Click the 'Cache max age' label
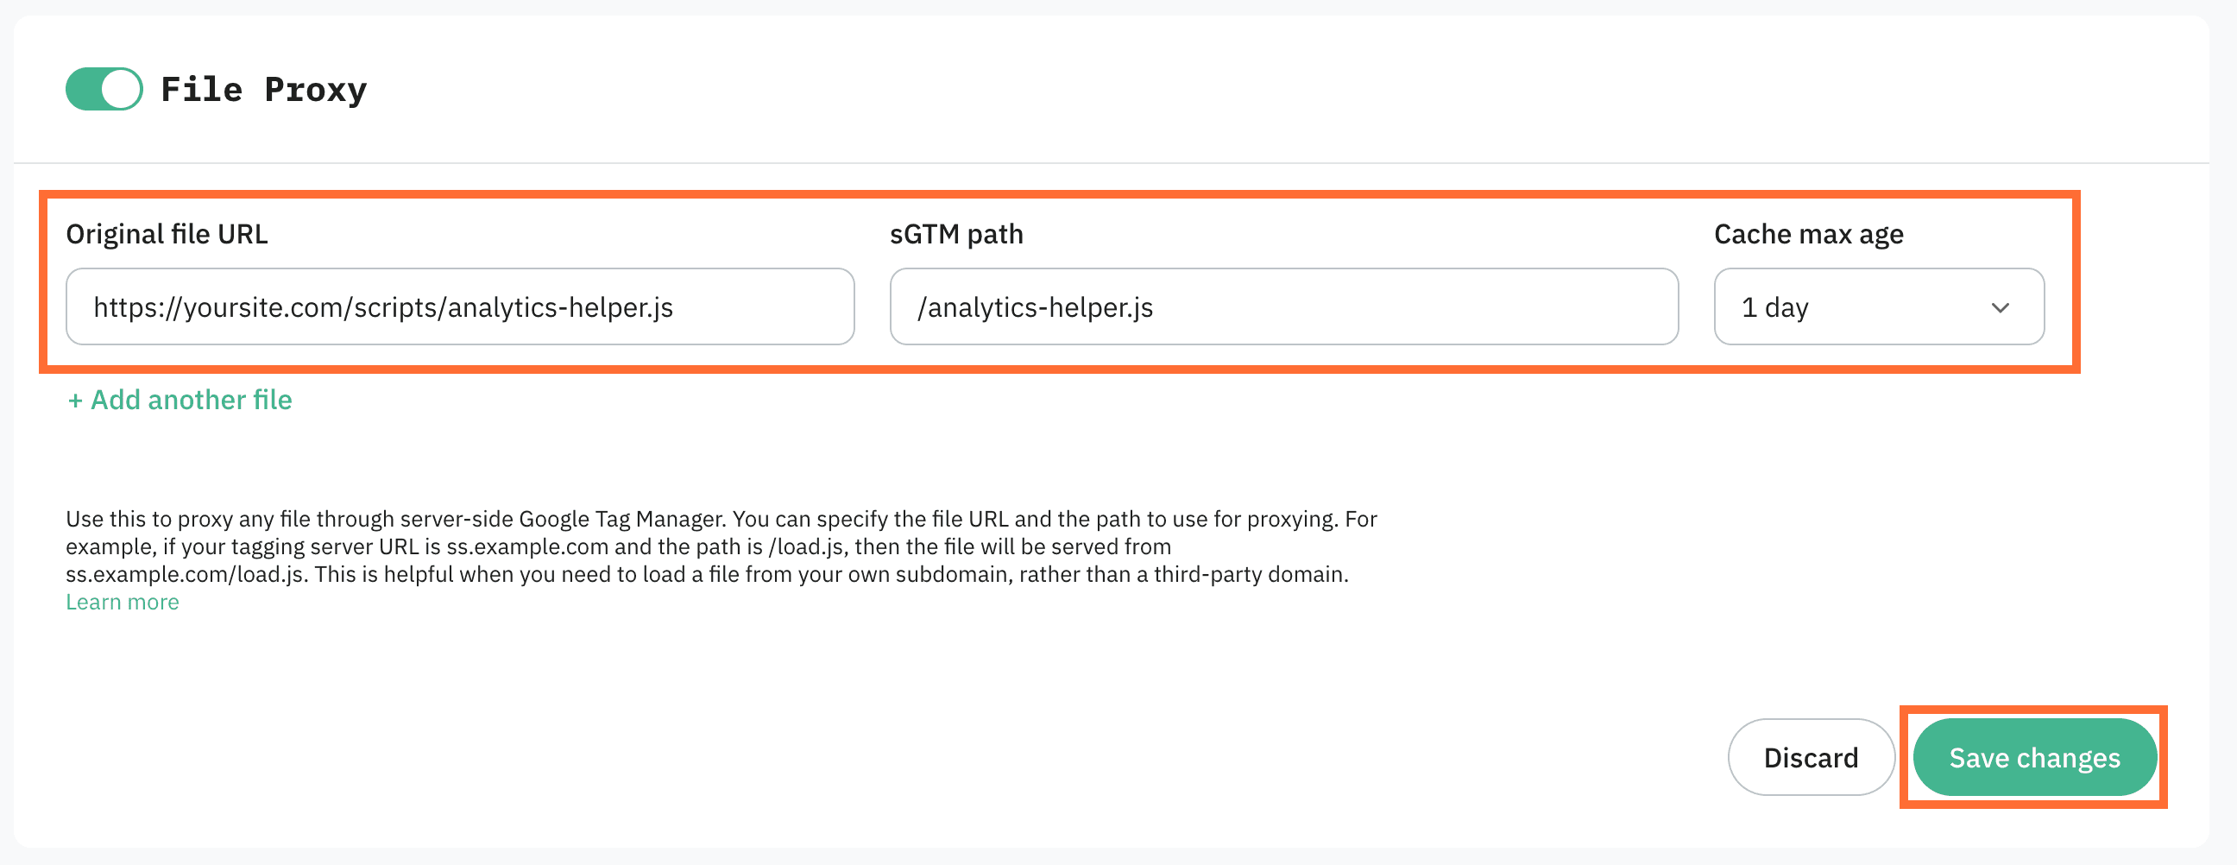This screenshot has width=2237, height=865. pos(1808,235)
